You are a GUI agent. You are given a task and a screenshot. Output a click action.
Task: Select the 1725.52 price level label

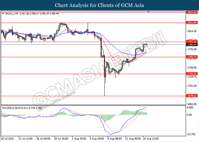192,74
